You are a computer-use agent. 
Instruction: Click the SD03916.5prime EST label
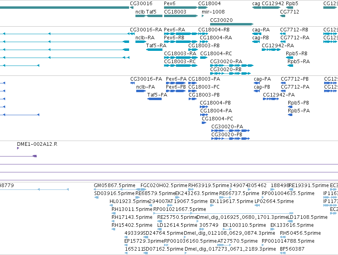(x=114, y=193)
